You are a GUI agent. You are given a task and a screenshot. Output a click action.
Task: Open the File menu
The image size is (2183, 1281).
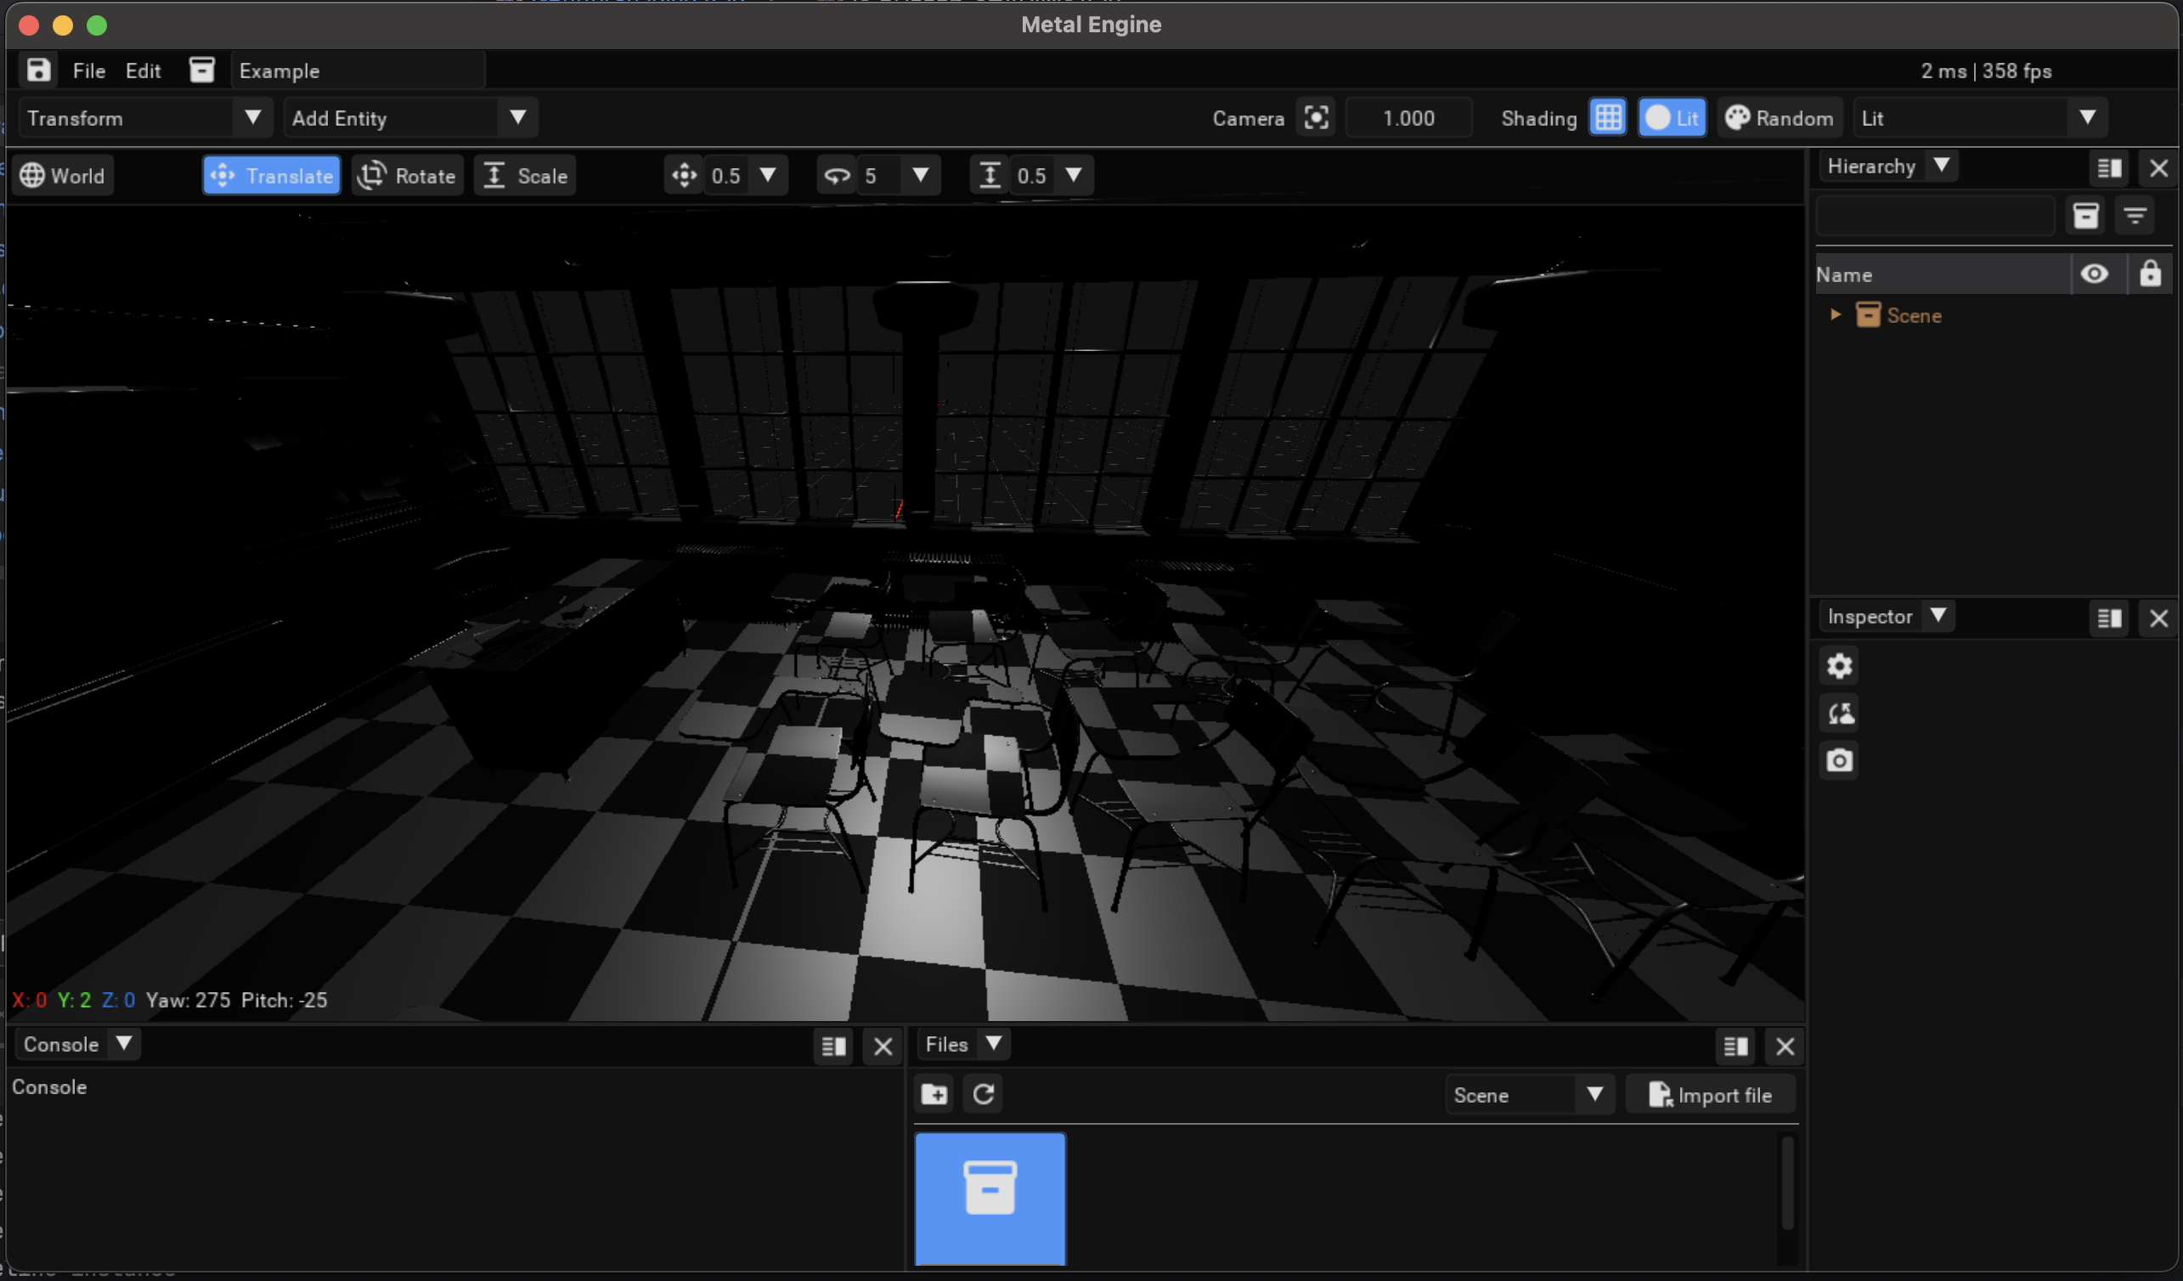click(x=88, y=71)
